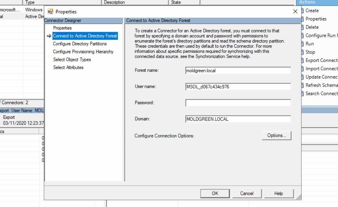Screen dimensions: 338x207
Task: Open Configure Directory Partitions page
Action: (80, 44)
